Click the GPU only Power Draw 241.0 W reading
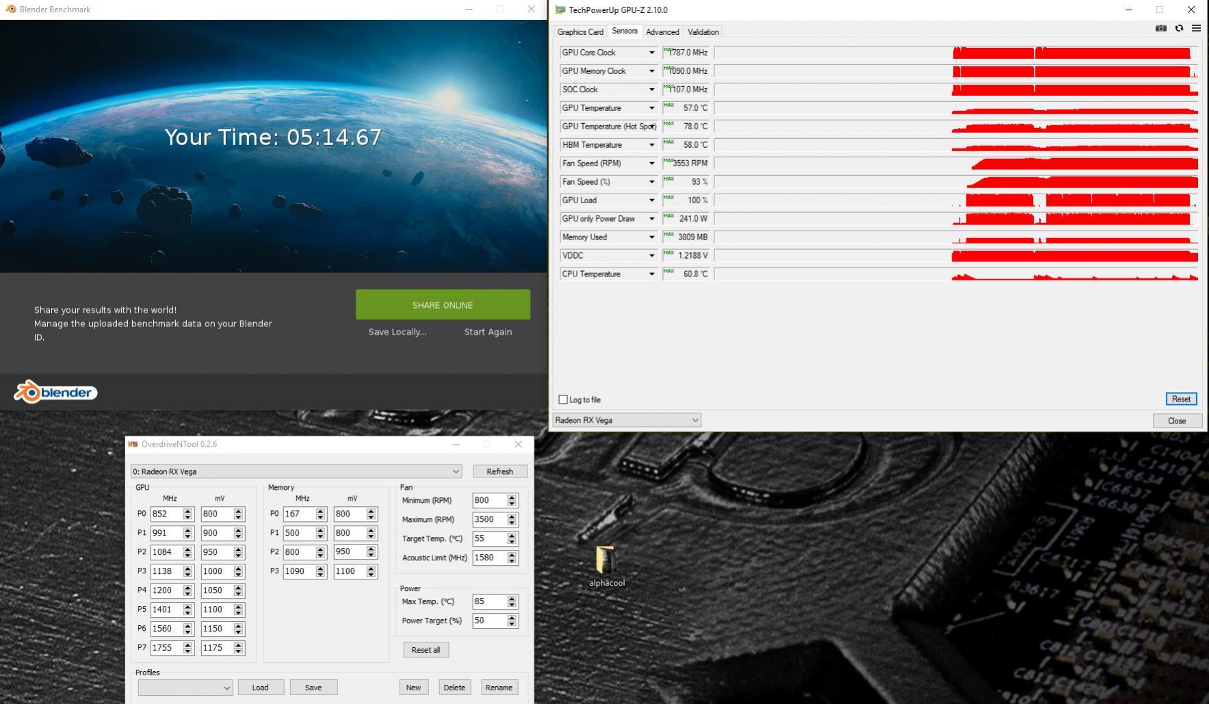Screen dimensions: 1209x704 pyautogui.click(x=686, y=219)
